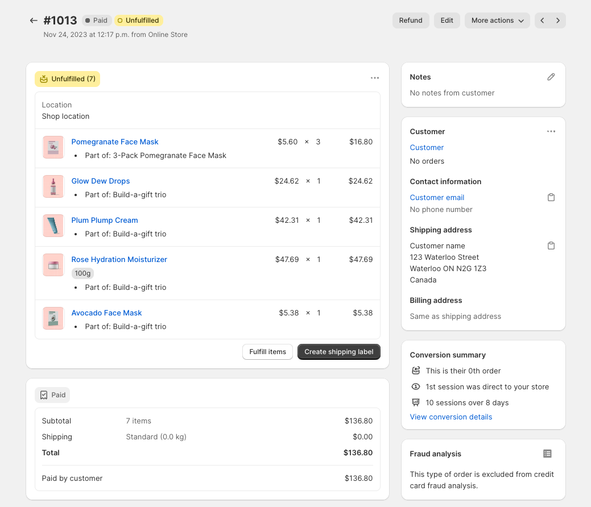Open the Rose Hydration Moisturizer link

click(x=119, y=259)
